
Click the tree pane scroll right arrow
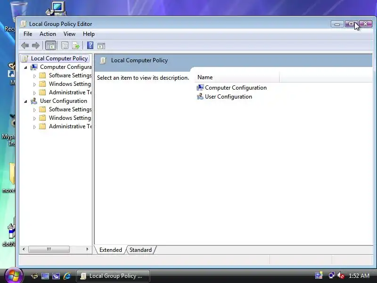(x=87, y=249)
